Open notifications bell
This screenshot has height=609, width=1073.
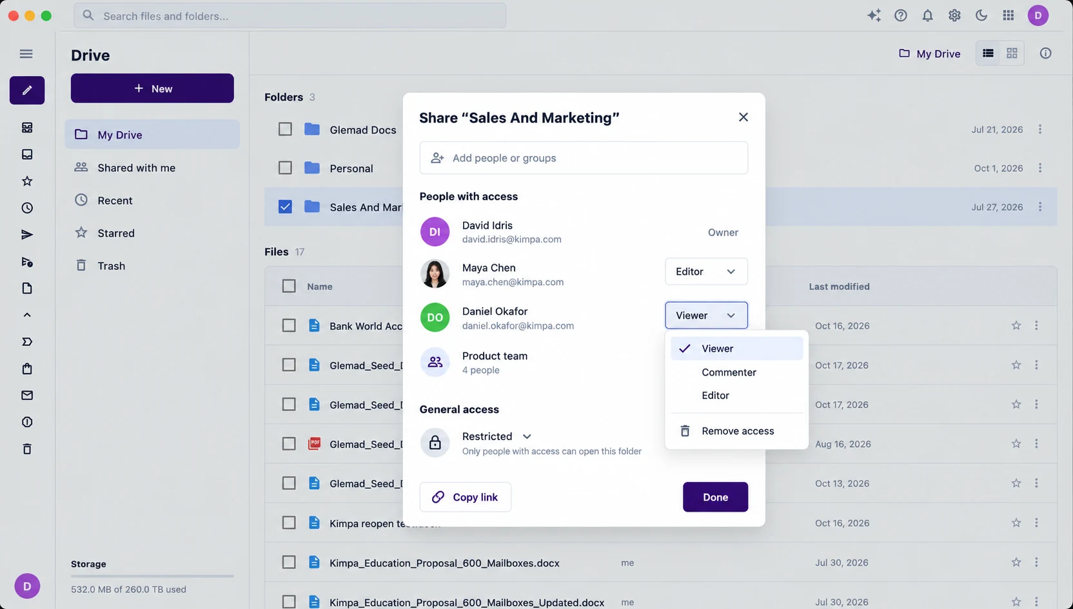click(927, 15)
